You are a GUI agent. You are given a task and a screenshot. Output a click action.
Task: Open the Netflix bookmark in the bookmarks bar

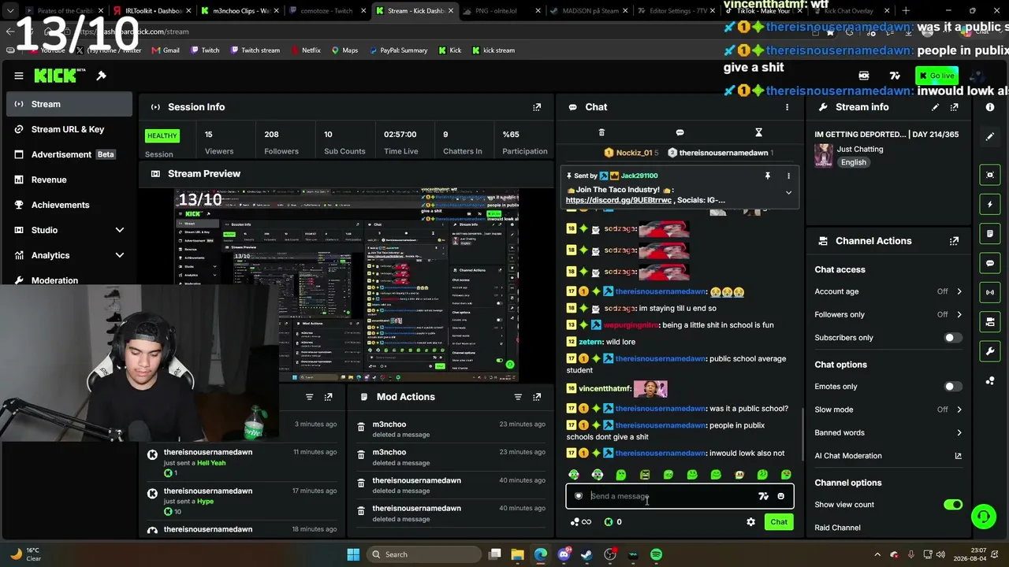point(306,50)
